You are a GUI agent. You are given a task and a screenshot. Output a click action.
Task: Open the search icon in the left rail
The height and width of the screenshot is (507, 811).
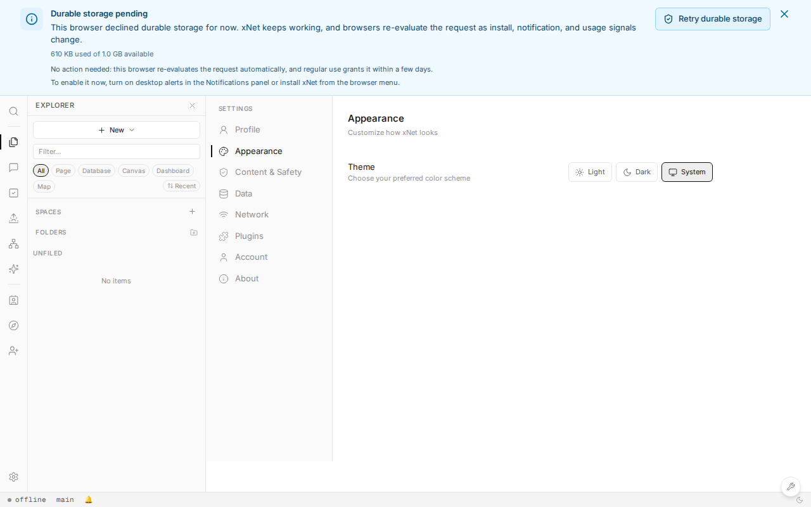[x=13, y=112]
